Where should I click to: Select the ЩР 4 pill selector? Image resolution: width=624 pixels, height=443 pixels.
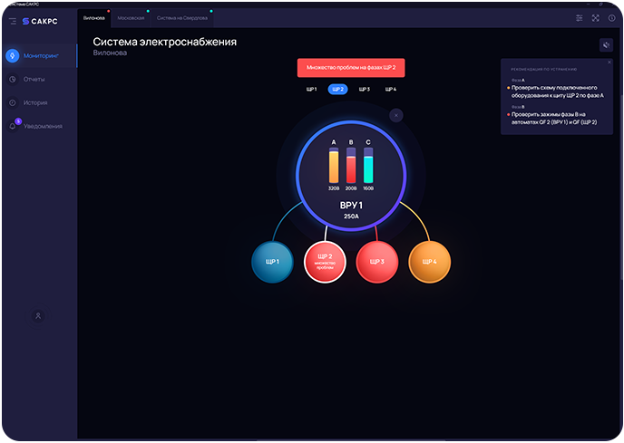tap(391, 90)
